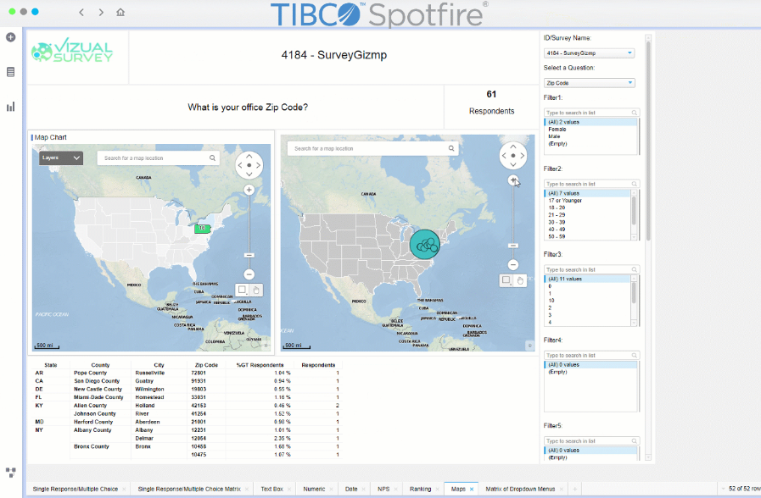Click search magnifier in left map search box
This screenshot has height=498, width=761.
click(x=212, y=158)
